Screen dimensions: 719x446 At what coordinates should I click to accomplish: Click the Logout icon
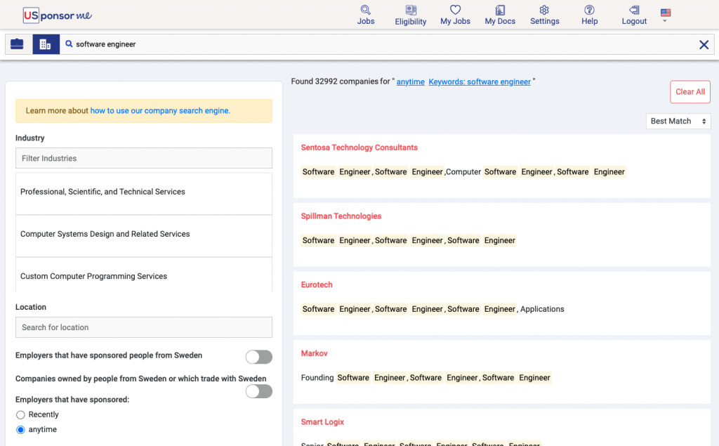click(x=634, y=11)
